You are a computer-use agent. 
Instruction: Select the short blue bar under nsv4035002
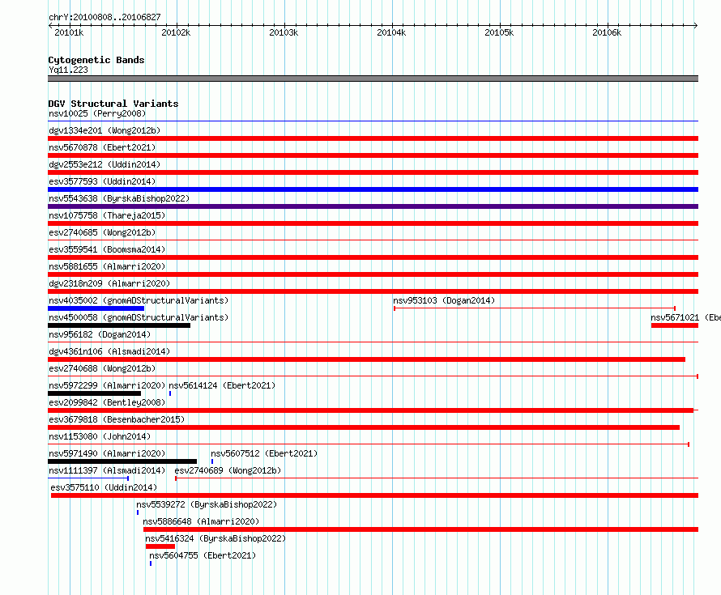coord(96,308)
